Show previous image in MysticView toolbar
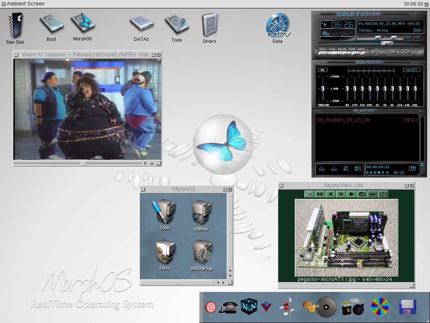The width and height of the screenshot is (430, 323). (330, 194)
